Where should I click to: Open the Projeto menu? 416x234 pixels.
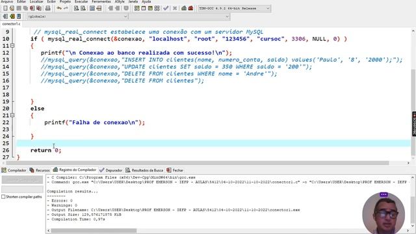pos(65,1)
